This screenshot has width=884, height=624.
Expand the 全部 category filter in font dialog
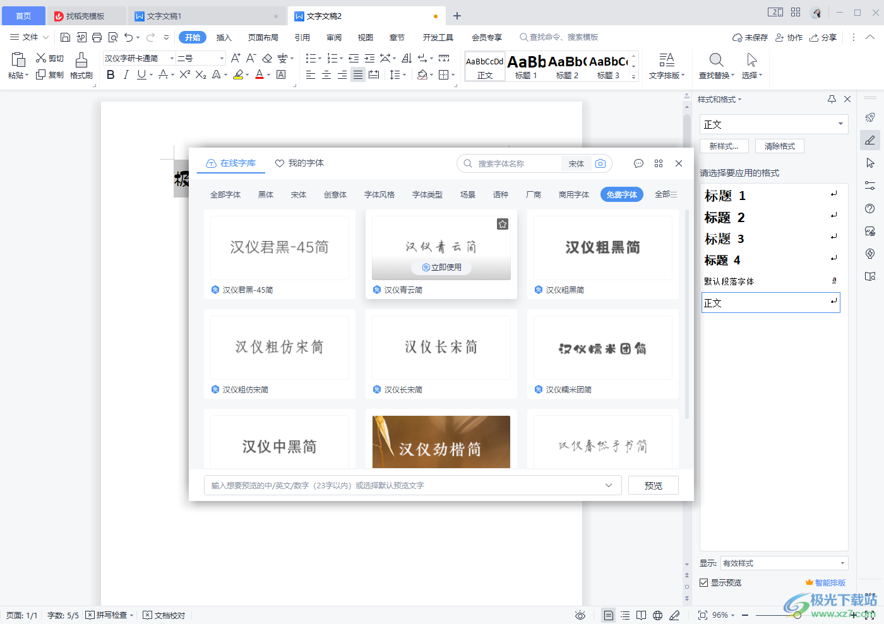(666, 194)
